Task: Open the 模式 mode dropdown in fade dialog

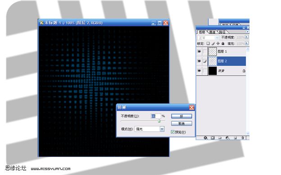Action: coord(162,129)
